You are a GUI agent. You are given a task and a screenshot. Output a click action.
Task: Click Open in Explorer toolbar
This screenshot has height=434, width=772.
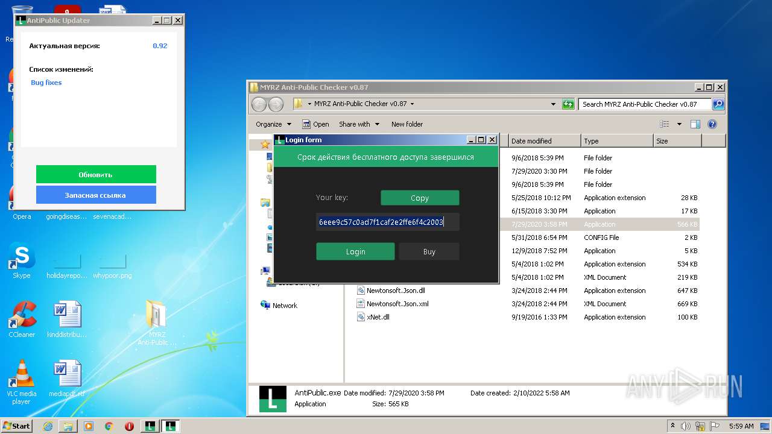tap(315, 124)
